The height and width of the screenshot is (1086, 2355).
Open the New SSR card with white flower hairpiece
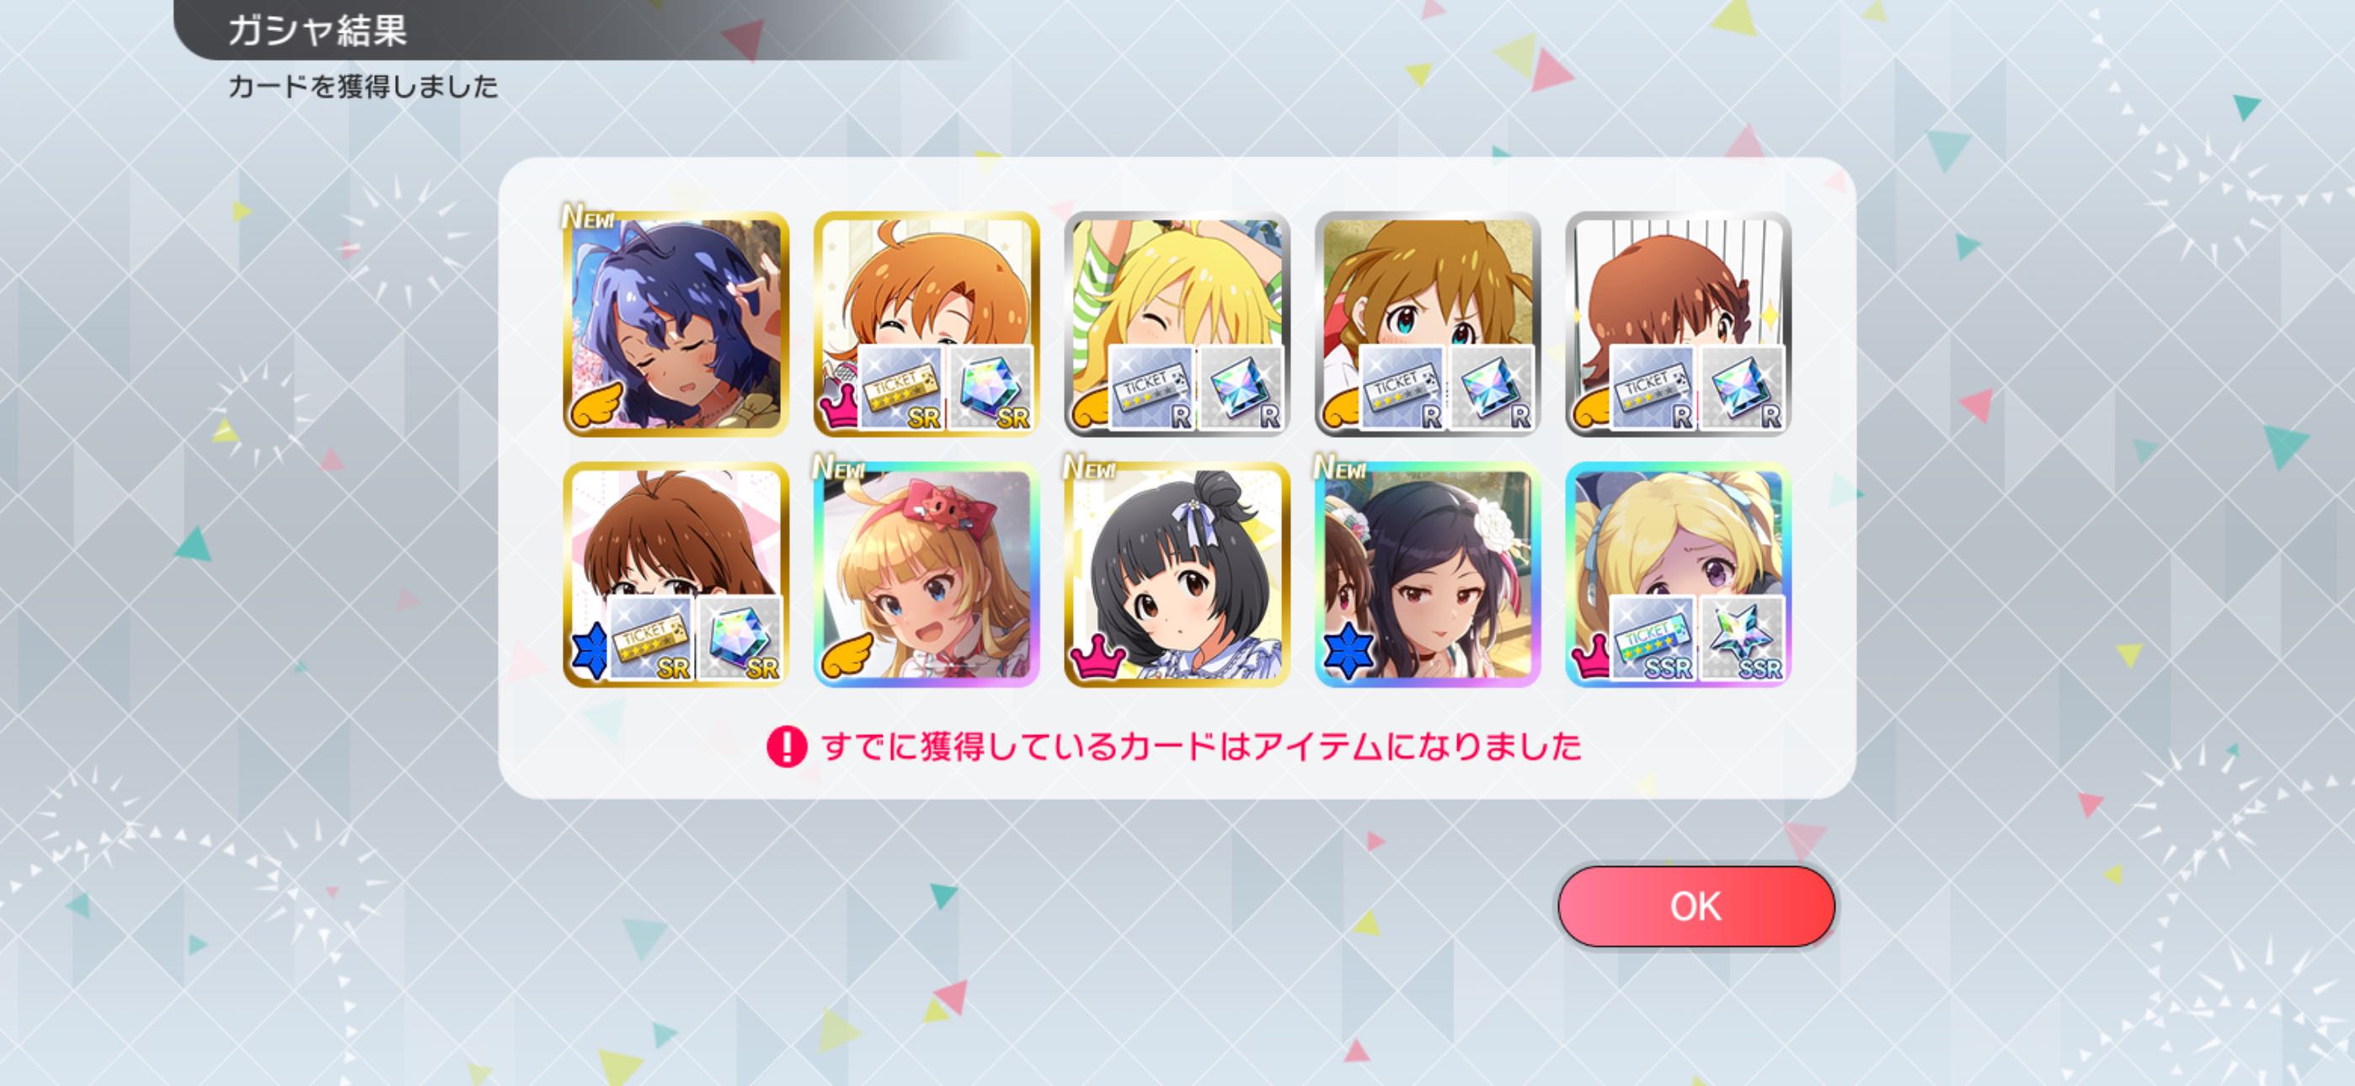point(1427,574)
